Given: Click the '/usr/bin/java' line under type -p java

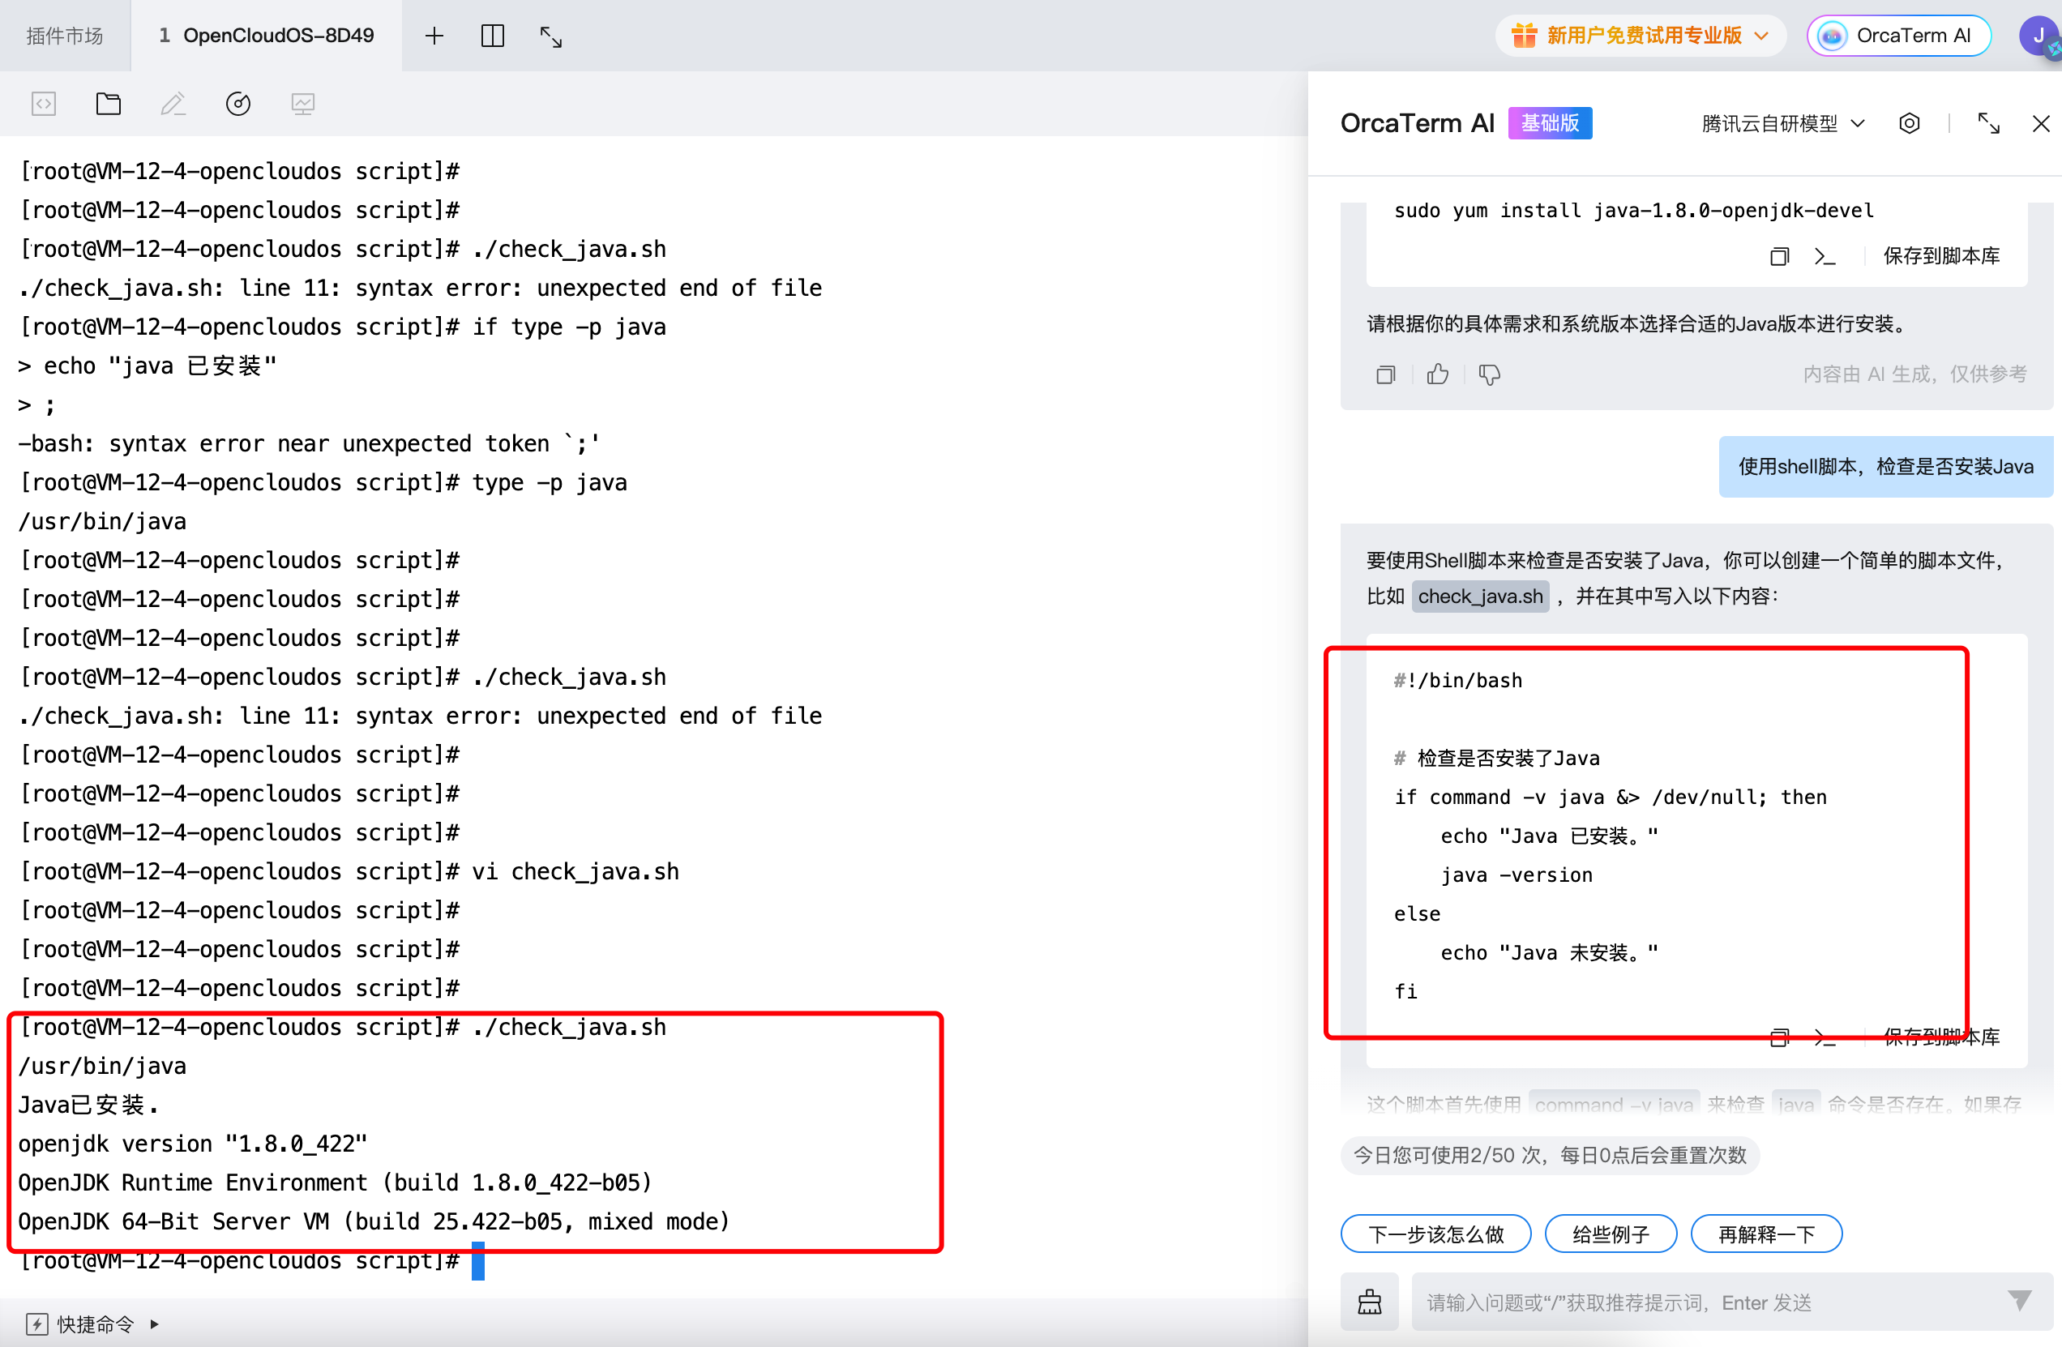Looking at the screenshot, I should [102, 521].
